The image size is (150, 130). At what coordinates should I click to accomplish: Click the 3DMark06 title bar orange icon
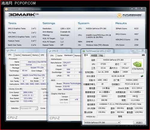click(6, 9)
